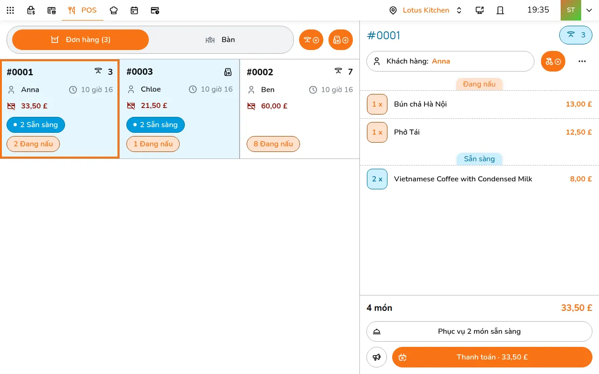Click the takeaway bag icon on order #0003

[x=228, y=72]
